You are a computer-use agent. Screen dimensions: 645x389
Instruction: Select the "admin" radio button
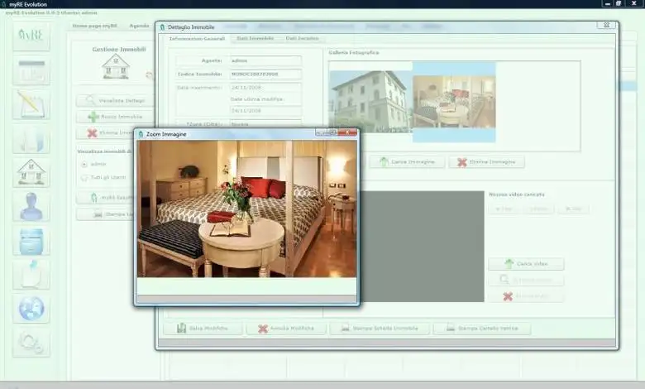pos(84,164)
